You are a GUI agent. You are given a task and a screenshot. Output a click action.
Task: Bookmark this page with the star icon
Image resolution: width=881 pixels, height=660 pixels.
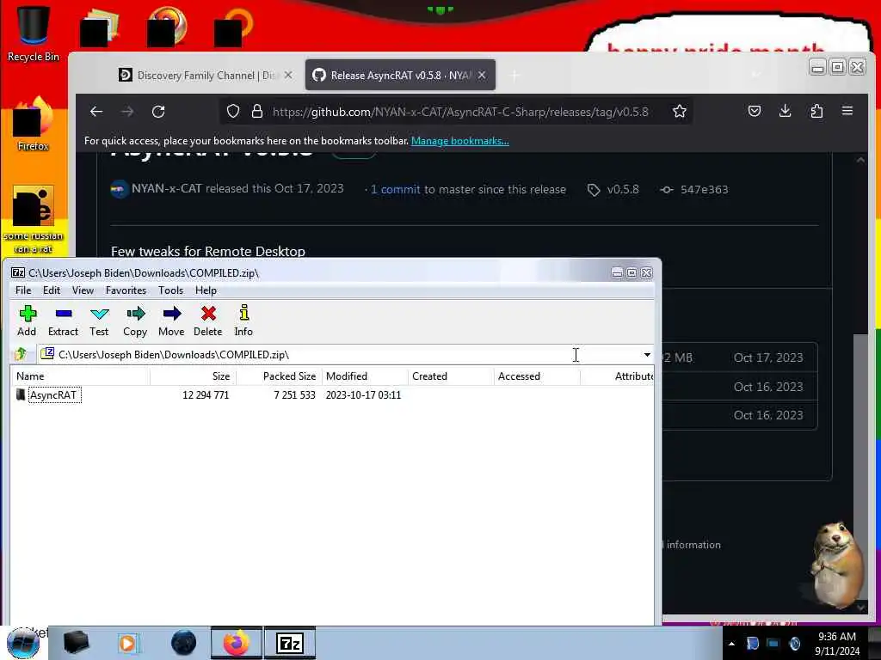click(x=680, y=112)
